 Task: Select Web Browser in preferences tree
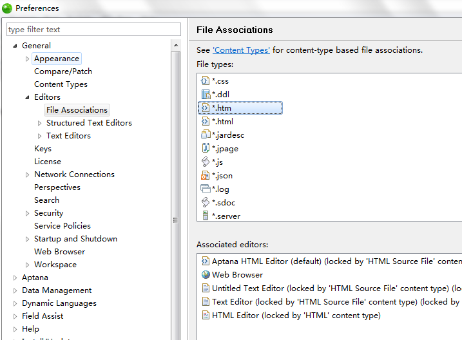point(59,252)
